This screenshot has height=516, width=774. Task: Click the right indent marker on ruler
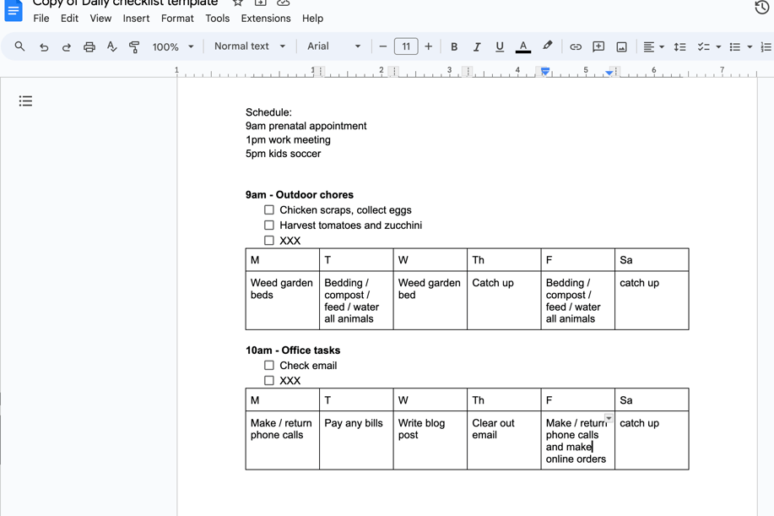point(609,73)
